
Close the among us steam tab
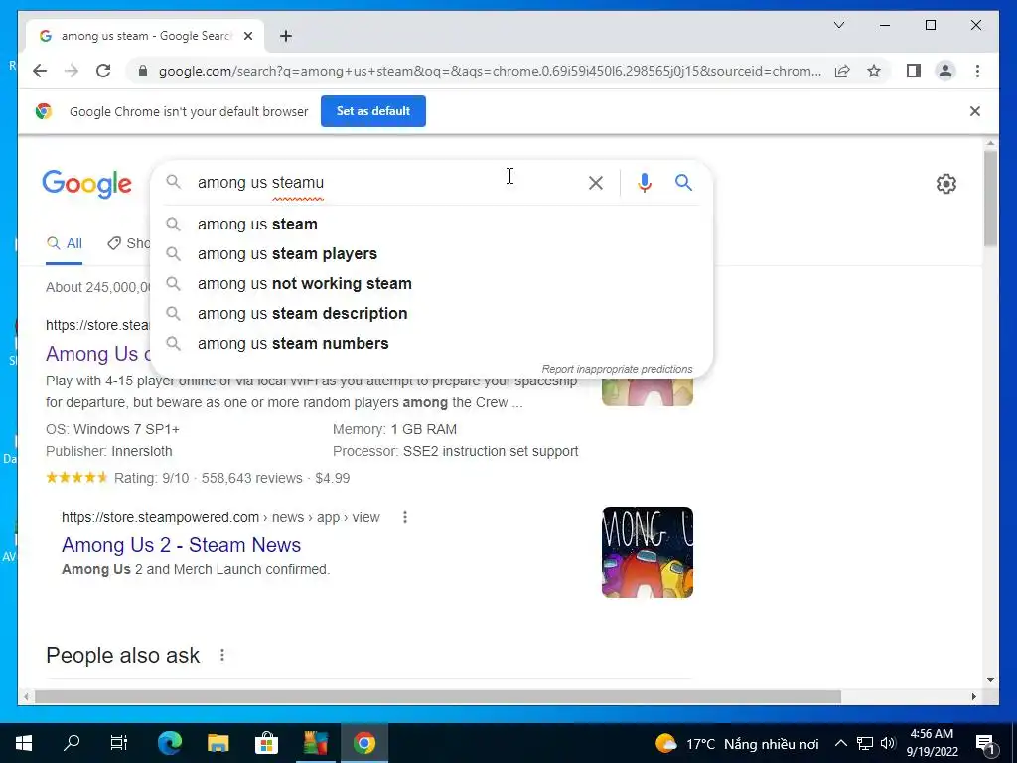pyautogui.click(x=247, y=36)
